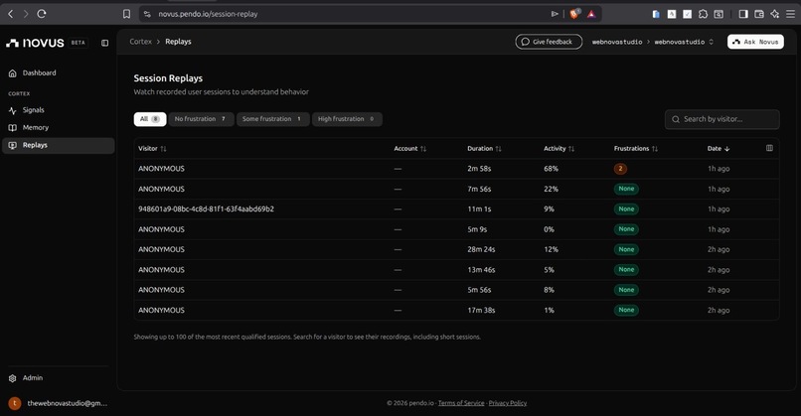The height and width of the screenshot is (416, 801).
Task: Click the None badge in the 11m 1s row
Action: coord(626,208)
